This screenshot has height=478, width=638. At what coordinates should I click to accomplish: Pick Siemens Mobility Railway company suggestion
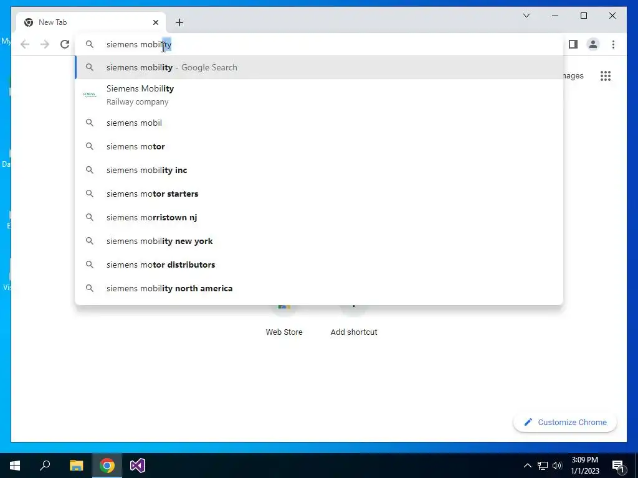click(319, 95)
